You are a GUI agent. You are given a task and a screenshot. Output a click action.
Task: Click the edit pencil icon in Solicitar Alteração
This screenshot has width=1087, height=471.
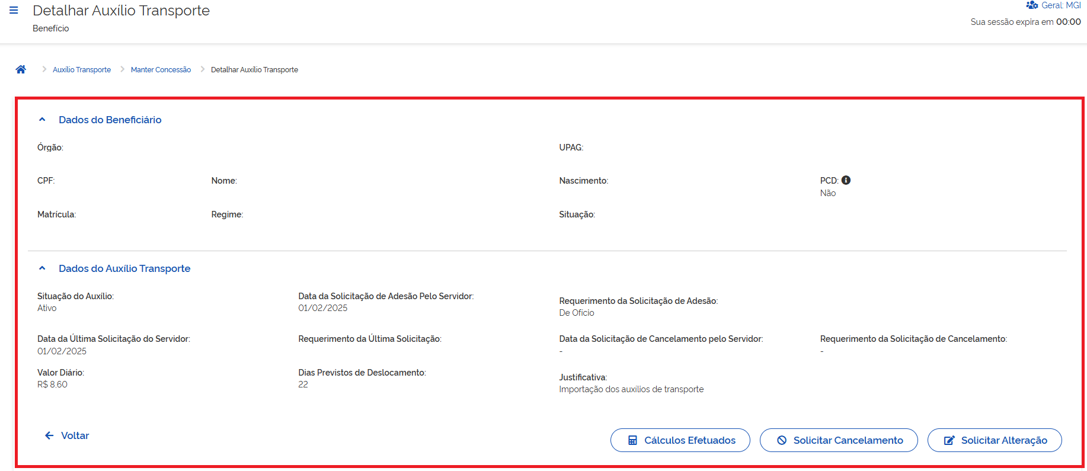949,440
